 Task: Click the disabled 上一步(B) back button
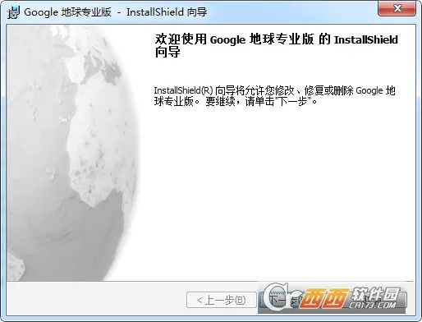point(222,300)
